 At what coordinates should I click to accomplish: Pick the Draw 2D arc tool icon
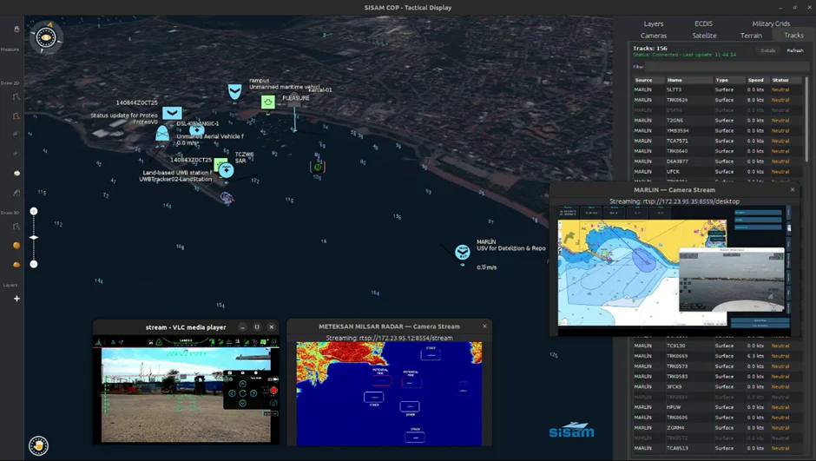[x=16, y=193]
